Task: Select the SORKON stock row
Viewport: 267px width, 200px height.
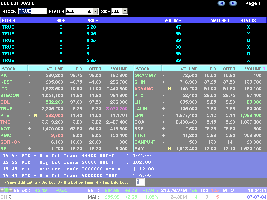Action: click(x=66, y=142)
